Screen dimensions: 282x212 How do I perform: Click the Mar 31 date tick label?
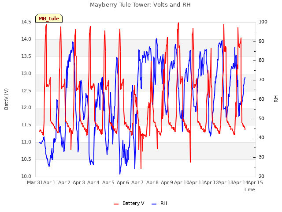coord(35,182)
